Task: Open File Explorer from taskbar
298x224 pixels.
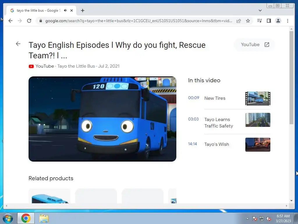Action: point(44,218)
